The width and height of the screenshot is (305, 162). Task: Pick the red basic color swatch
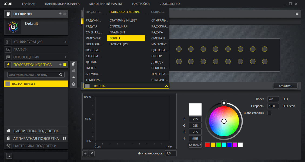click(207, 145)
